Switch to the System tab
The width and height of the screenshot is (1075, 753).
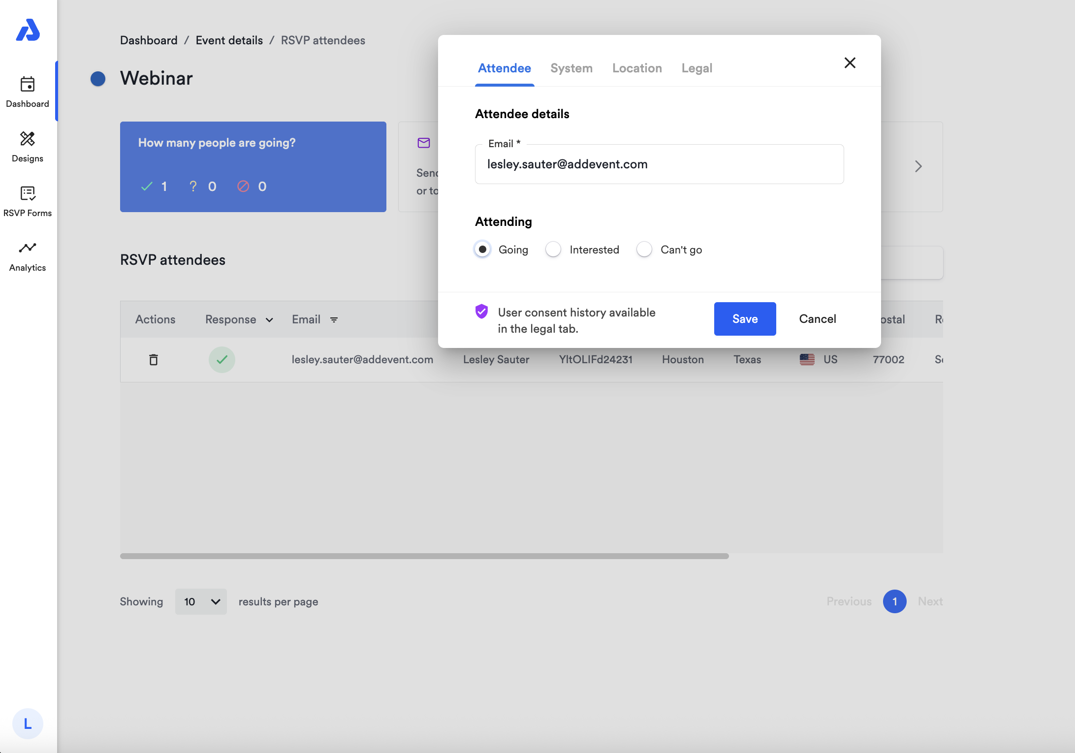click(x=571, y=68)
